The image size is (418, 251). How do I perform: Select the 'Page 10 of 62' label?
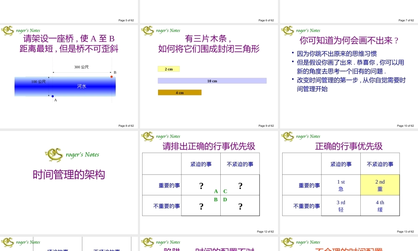[405, 125]
